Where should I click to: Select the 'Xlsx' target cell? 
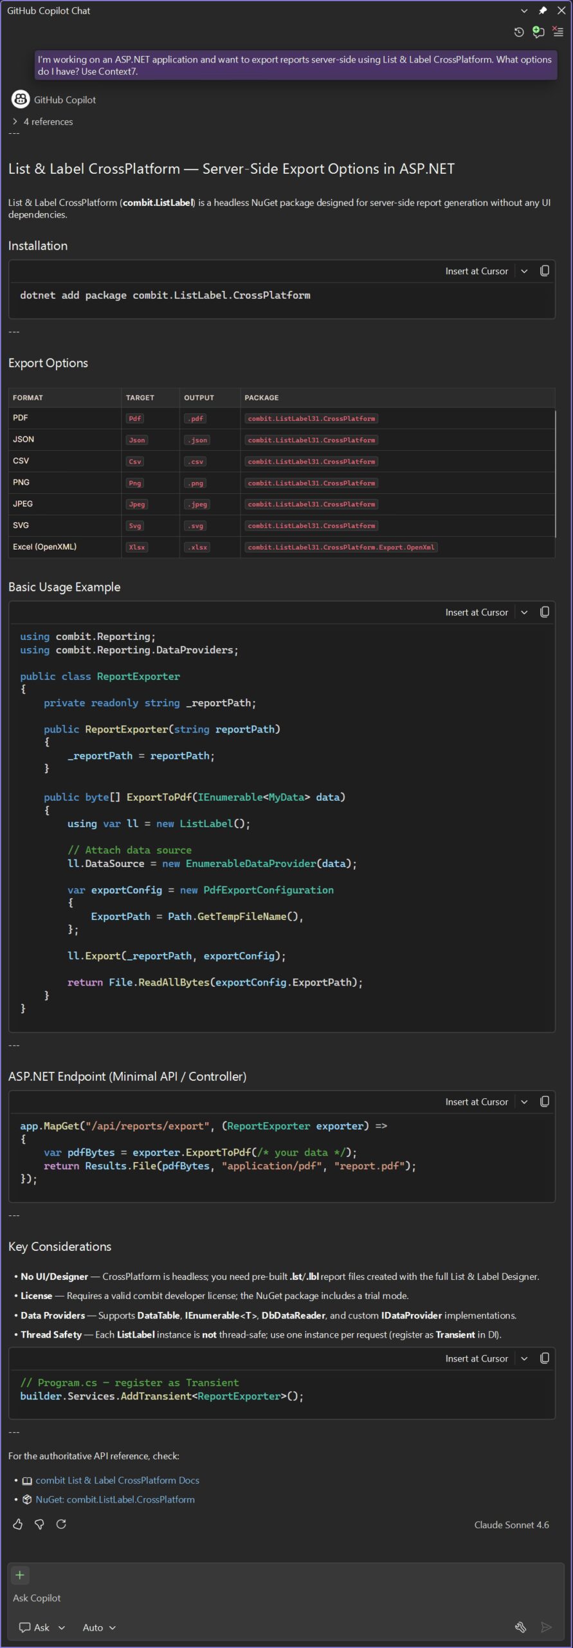[x=137, y=547]
